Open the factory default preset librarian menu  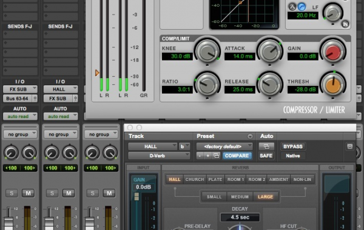click(x=224, y=146)
